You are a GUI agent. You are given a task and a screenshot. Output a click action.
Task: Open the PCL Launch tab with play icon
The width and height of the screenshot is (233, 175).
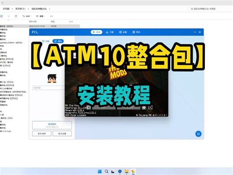coord(96,32)
